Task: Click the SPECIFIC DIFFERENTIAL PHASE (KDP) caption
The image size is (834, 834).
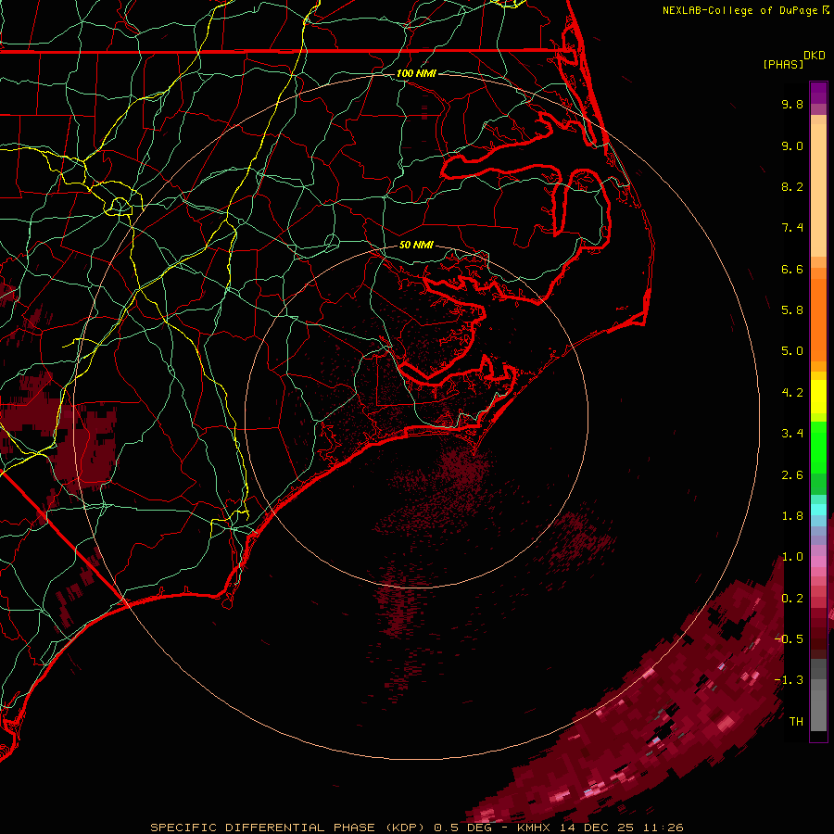Action: click(288, 828)
